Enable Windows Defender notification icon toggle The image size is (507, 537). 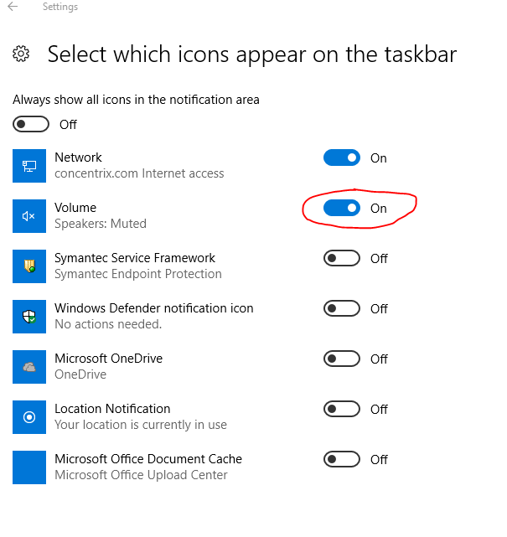[x=342, y=308]
